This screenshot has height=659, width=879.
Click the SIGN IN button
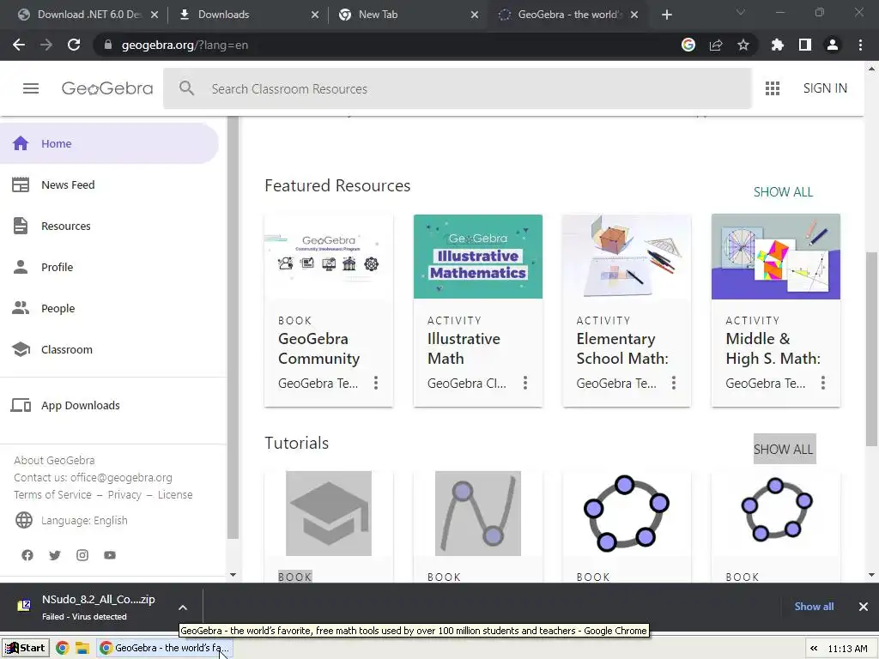(x=825, y=88)
